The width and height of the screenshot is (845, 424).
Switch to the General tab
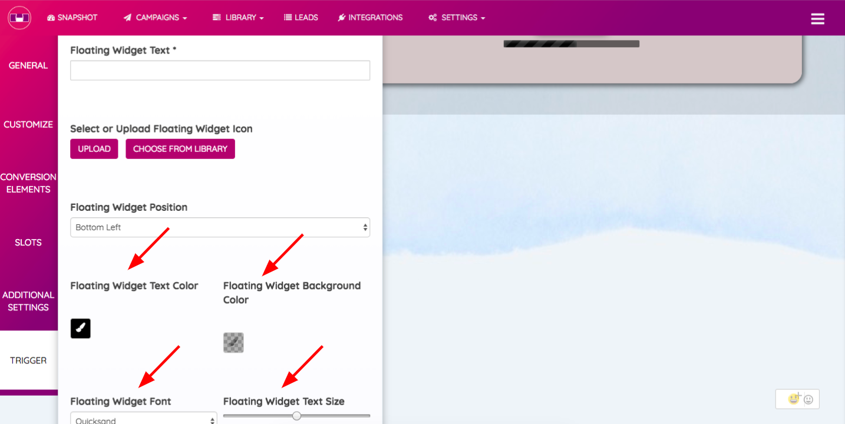28,65
